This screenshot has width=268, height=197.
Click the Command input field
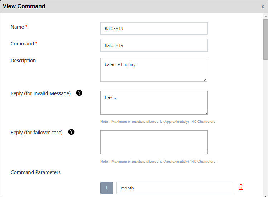coord(154,45)
